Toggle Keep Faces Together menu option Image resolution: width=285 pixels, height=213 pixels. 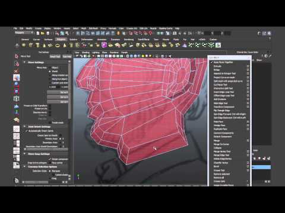pyautogui.click(x=223, y=62)
